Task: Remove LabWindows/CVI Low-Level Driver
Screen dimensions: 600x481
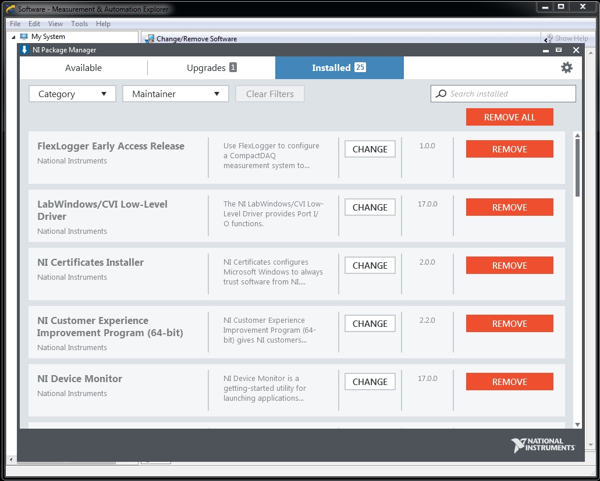Action: (509, 207)
